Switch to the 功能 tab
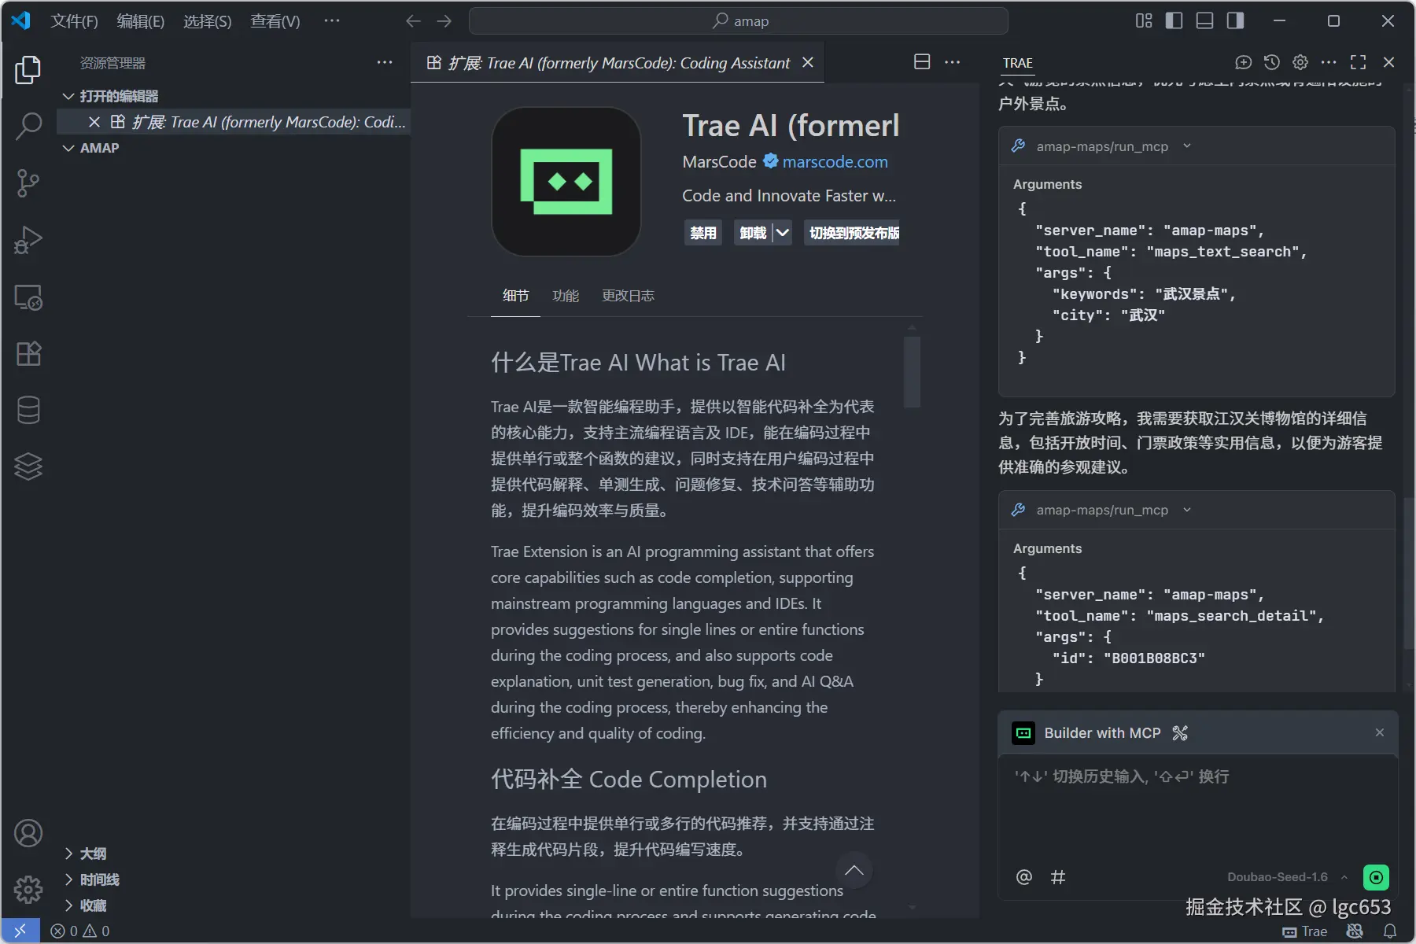 tap(566, 296)
